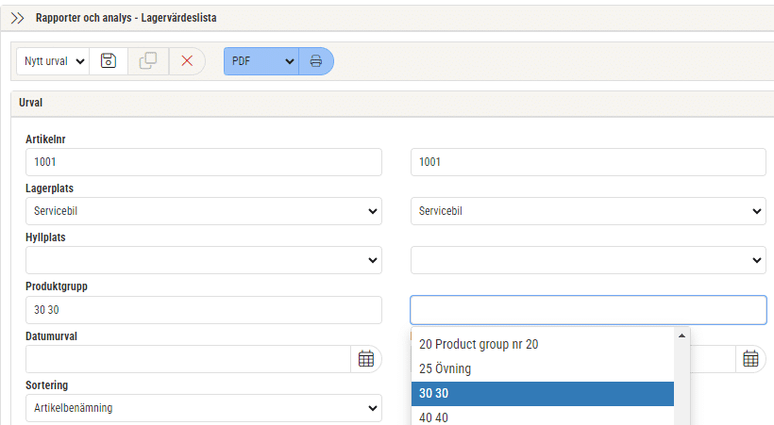The image size is (774, 425).
Task: Click the left Artikelnr field containing 1001
Action: click(204, 162)
